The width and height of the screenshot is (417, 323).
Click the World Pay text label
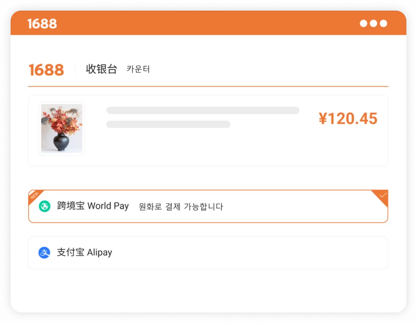[108, 206]
